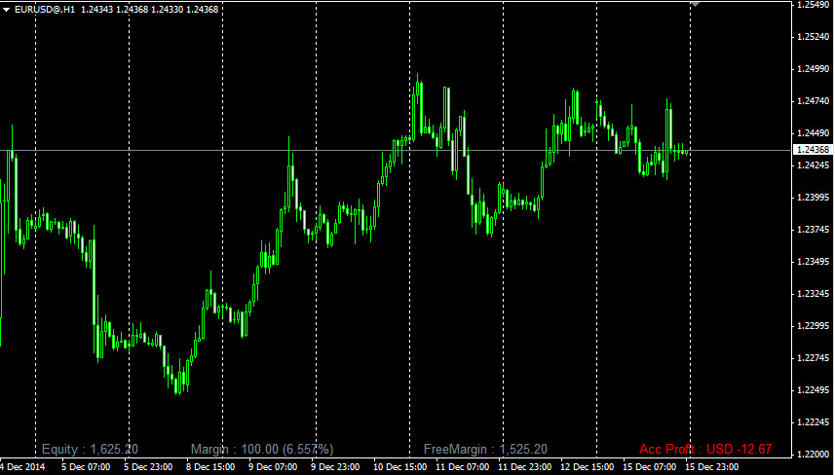Click the 1.24990 price scale value
Image resolution: width=835 pixels, height=475 pixels.
[813, 68]
